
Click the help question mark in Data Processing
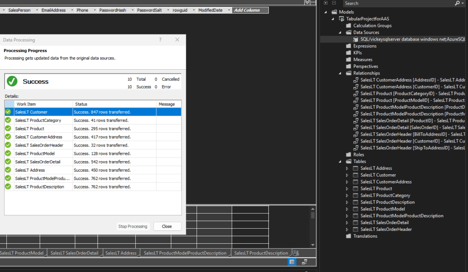coord(160,40)
